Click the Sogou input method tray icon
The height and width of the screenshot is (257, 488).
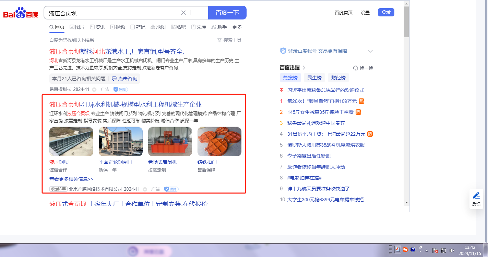(405, 249)
